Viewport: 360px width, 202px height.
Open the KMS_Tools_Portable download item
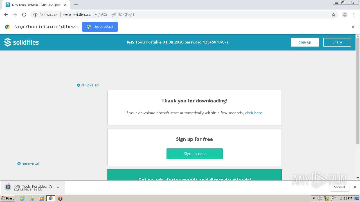click(x=29, y=187)
